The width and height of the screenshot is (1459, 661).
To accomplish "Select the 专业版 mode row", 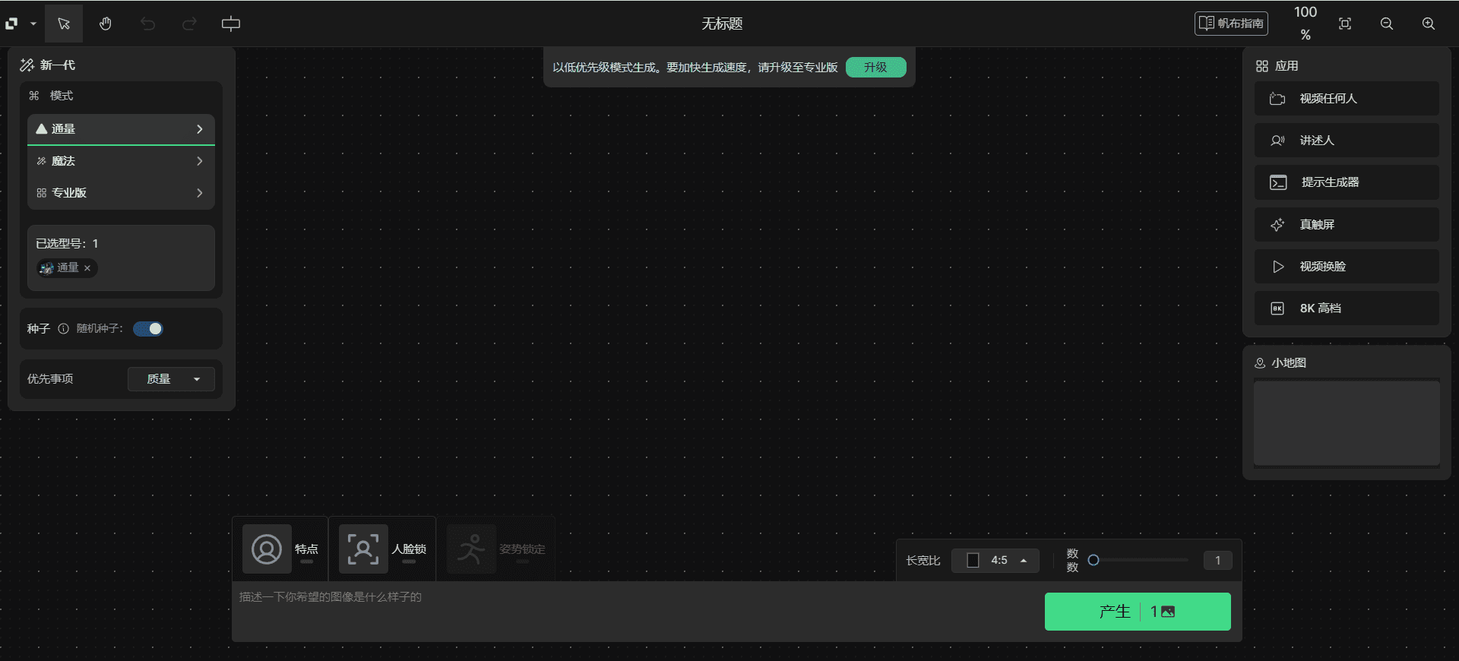I will click(x=121, y=193).
